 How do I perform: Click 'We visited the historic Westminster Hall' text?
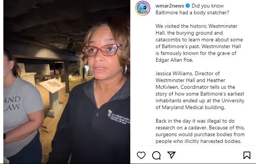pyautogui.click(x=196, y=29)
